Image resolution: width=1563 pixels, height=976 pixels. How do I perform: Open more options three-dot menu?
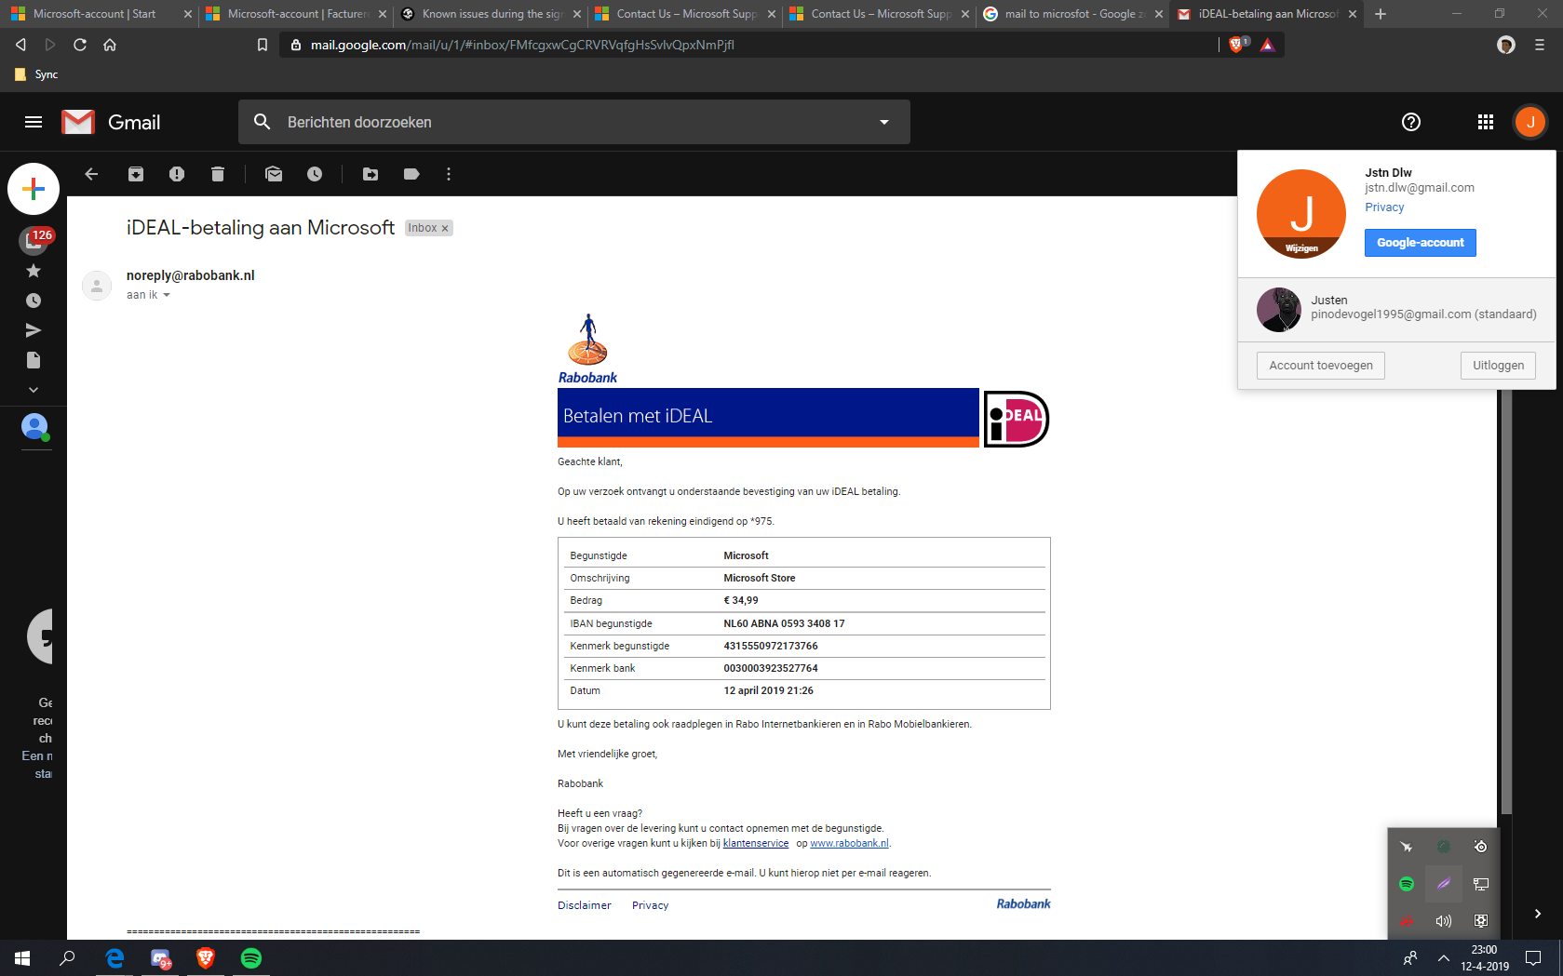449,174
